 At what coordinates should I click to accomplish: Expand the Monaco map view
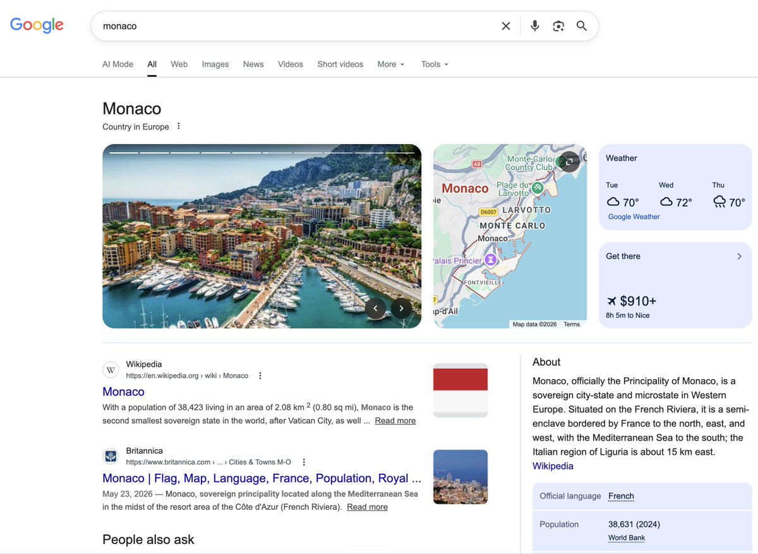(568, 162)
